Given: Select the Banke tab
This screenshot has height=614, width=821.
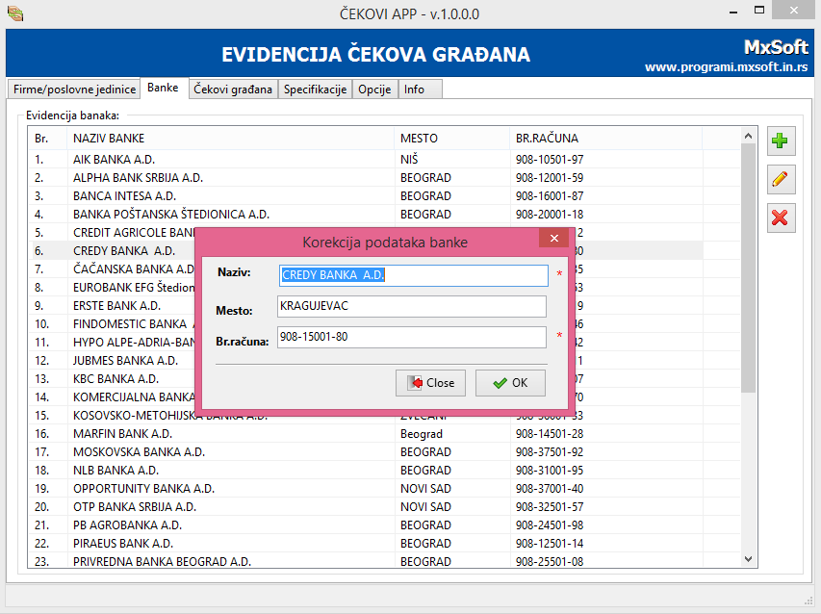Looking at the screenshot, I should [x=163, y=88].
